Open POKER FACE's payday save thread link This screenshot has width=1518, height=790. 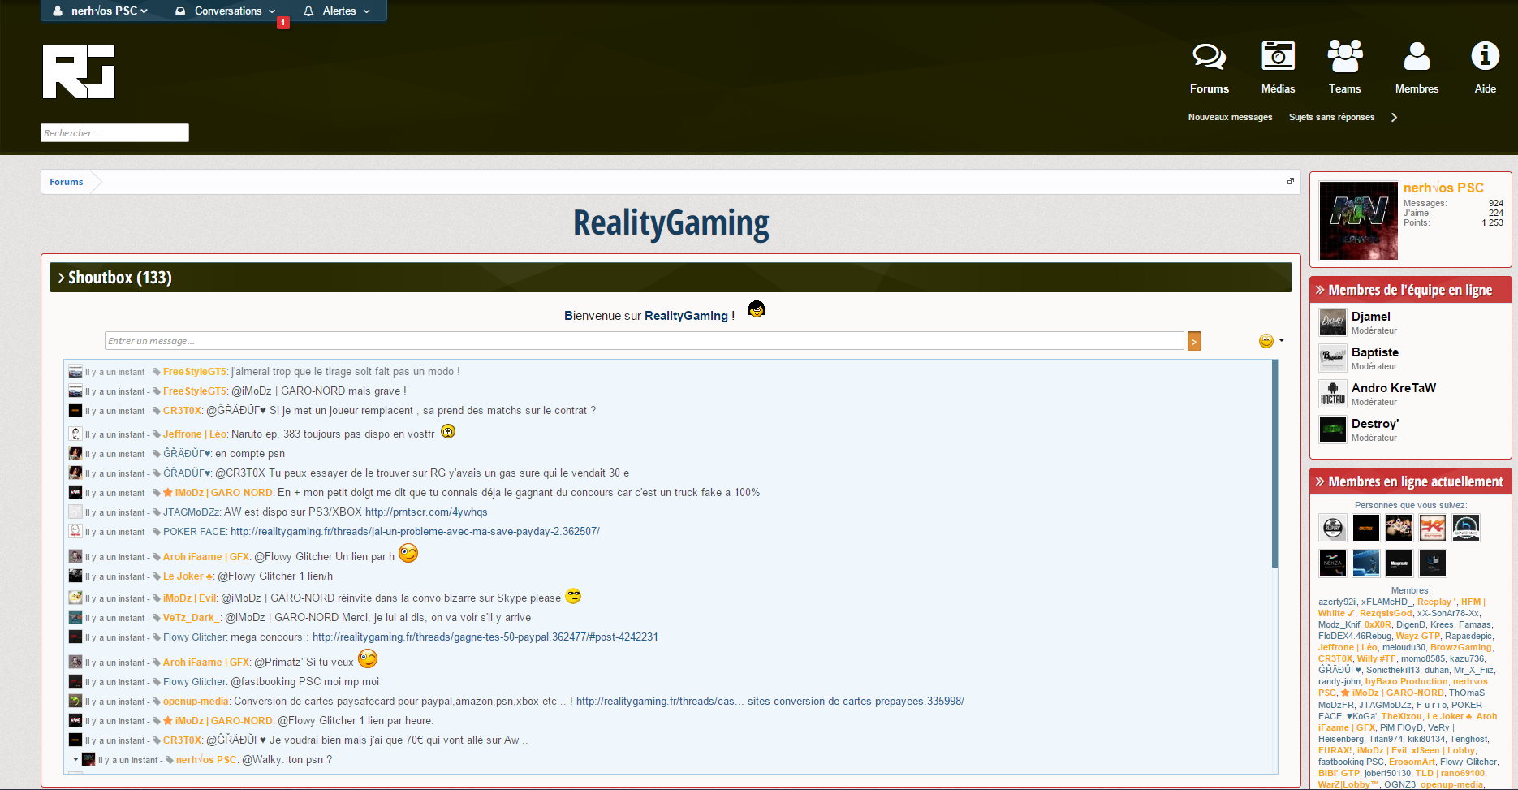tap(415, 532)
